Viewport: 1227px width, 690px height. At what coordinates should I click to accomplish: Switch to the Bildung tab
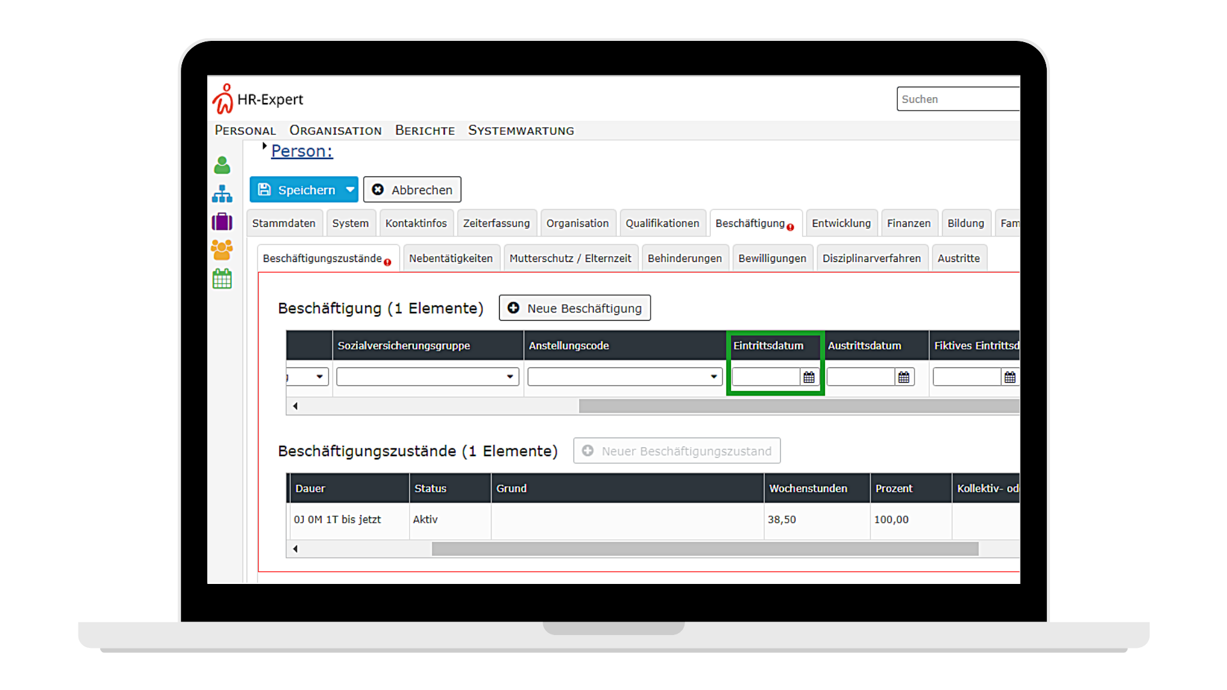[966, 223]
